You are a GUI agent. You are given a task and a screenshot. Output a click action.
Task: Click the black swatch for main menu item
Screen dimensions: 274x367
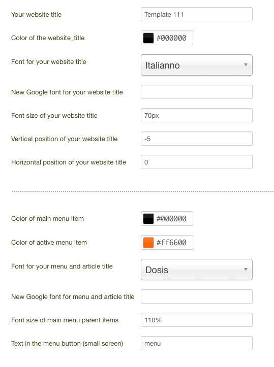pos(148,219)
